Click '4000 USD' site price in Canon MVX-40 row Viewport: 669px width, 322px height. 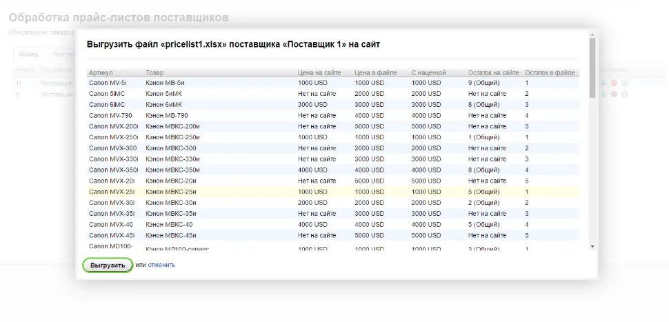tap(312, 224)
